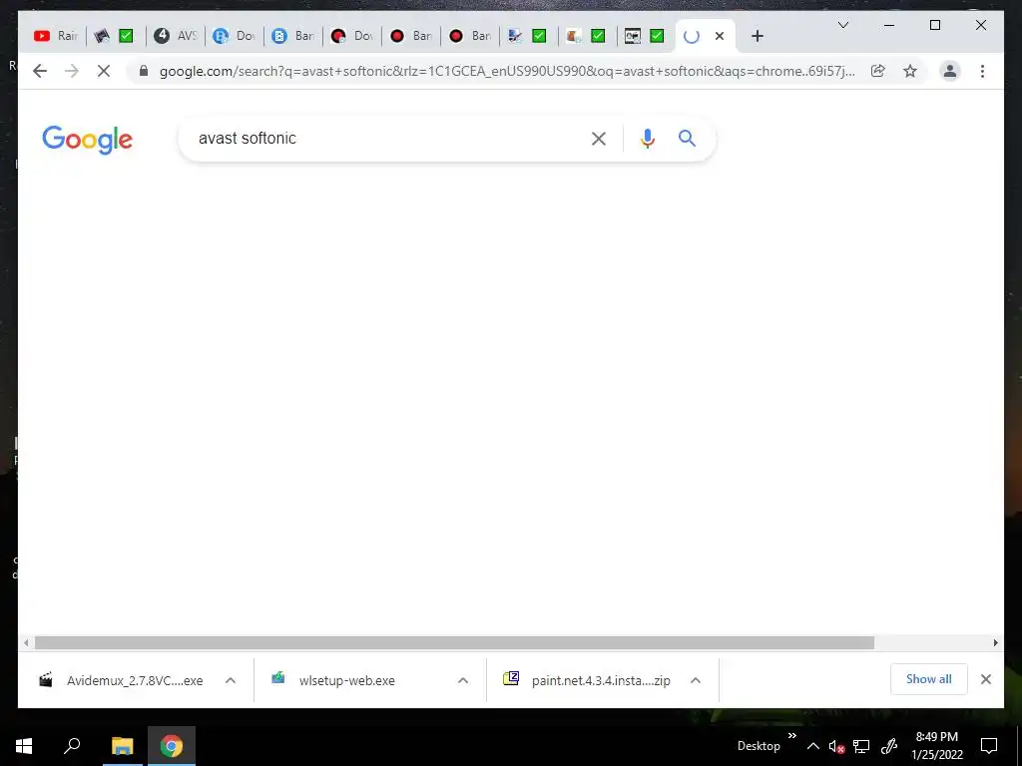Expand options for wlsetup-web.exe download
The height and width of the screenshot is (766, 1022).
463,680
